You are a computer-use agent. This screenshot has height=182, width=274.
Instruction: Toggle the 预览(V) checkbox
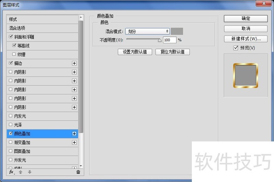236,48
